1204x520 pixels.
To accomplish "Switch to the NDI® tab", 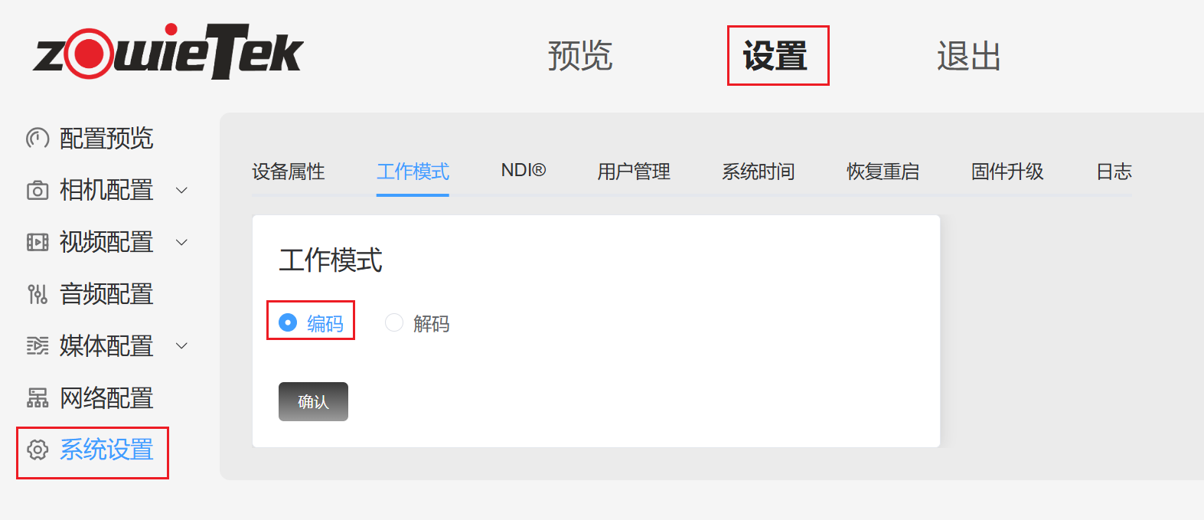I will click(524, 170).
